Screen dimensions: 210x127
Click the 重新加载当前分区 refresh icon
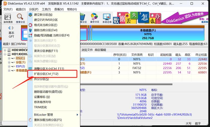point(30,120)
